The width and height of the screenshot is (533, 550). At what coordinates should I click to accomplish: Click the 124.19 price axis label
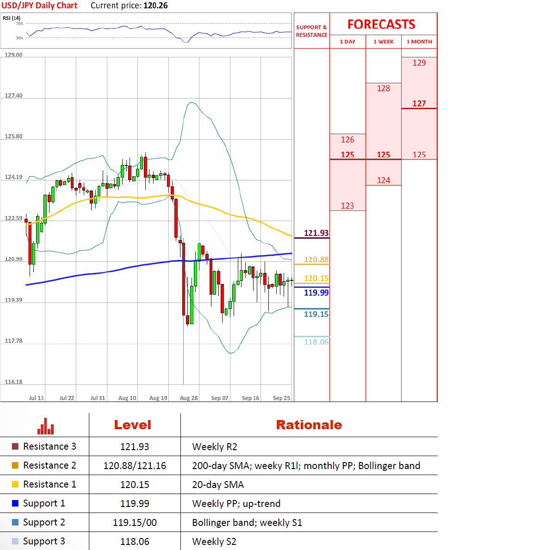[x=13, y=177]
